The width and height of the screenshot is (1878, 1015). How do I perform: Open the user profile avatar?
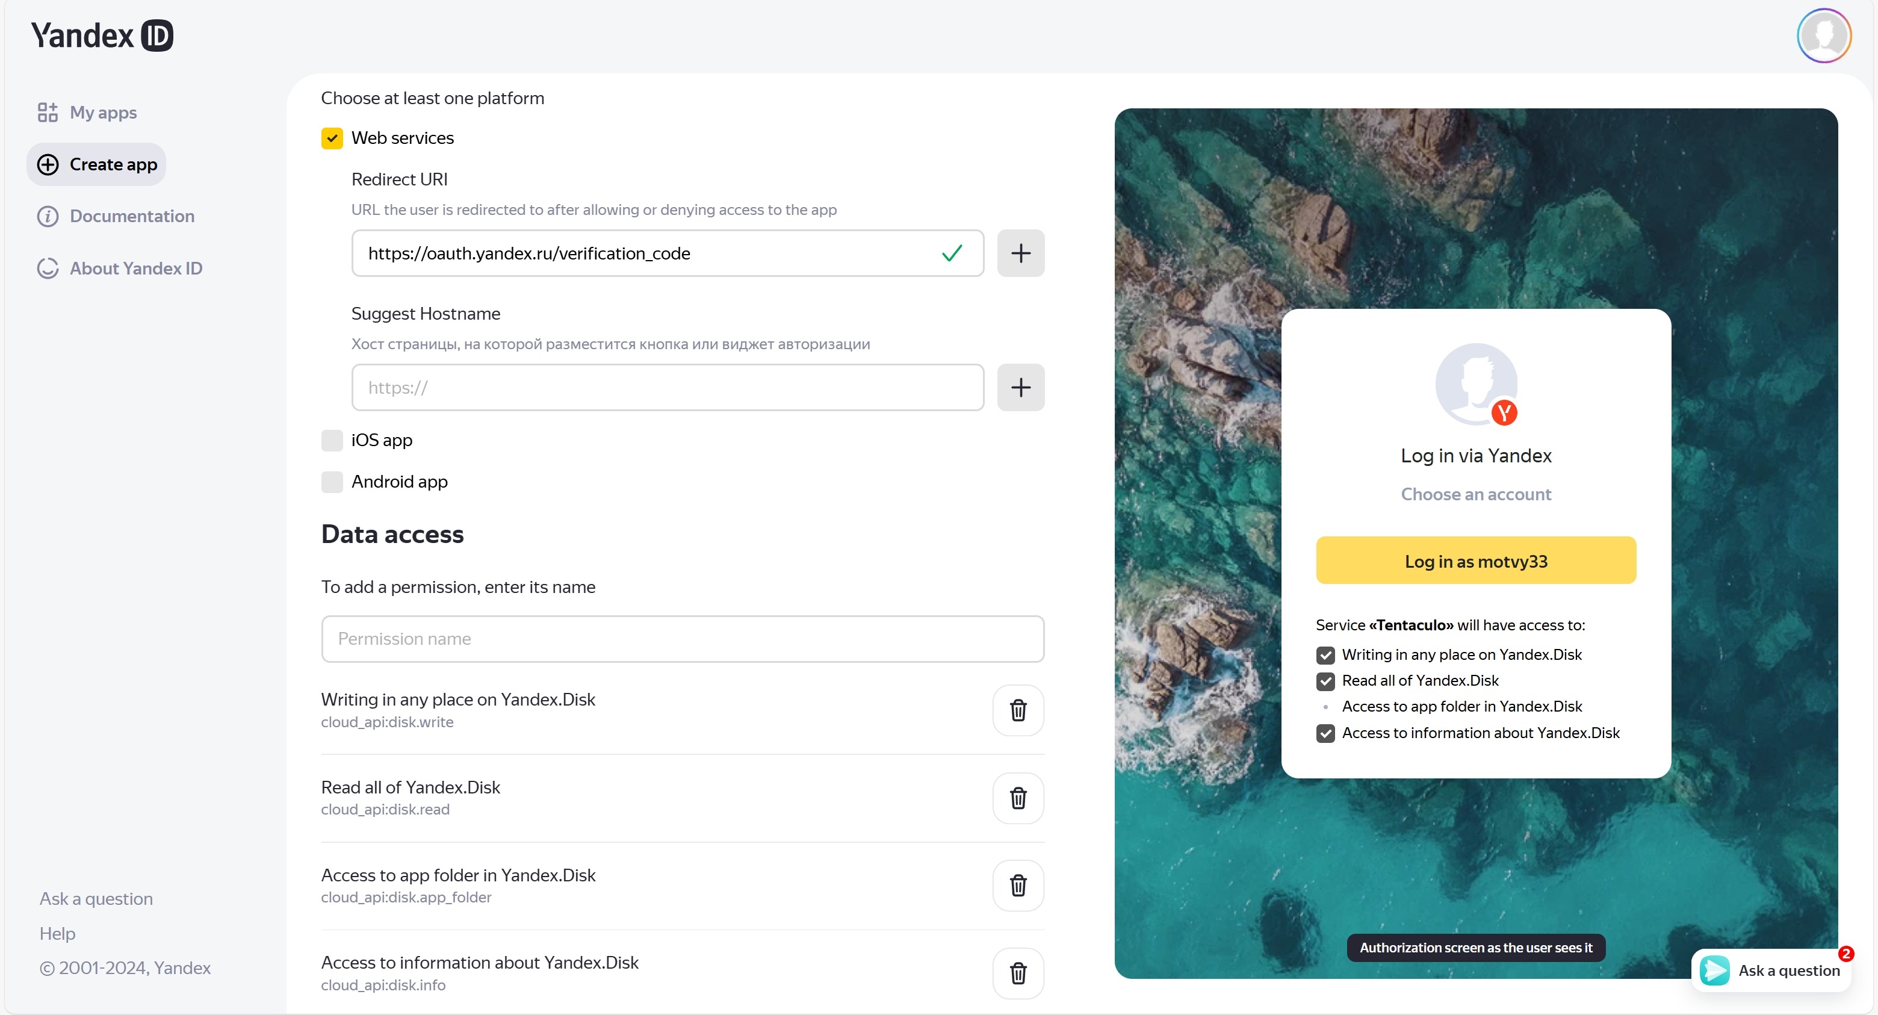coord(1823,35)
